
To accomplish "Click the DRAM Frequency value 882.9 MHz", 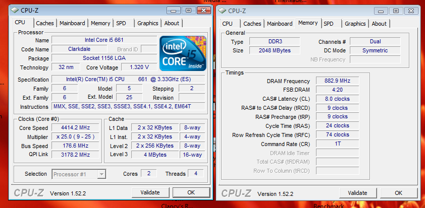I will [338, 81].
